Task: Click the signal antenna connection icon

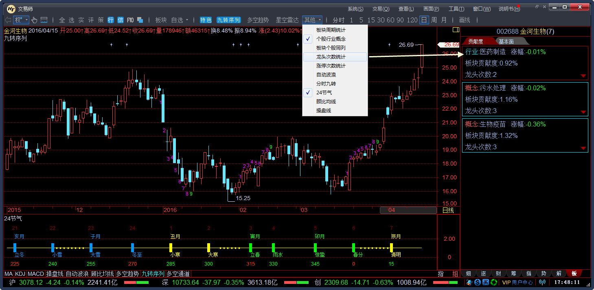Action: point(542,282)
